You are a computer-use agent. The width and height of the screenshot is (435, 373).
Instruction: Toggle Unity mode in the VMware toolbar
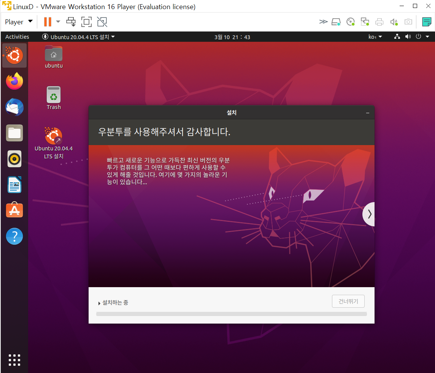(x=102, y=22)
